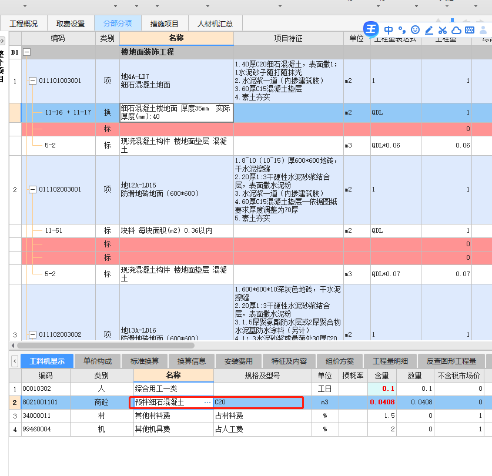Click the 含量 column header
The height and width of the screenshot is (476, 492).
tap(382, 376)
